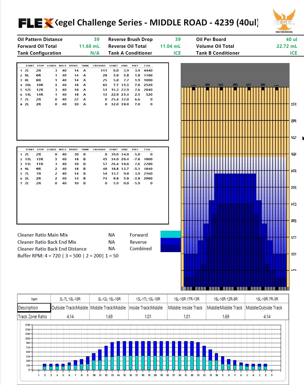Click the 'Inside Track:Middle' description cell
Screen dimensions: 304x385
click(148, 308)
